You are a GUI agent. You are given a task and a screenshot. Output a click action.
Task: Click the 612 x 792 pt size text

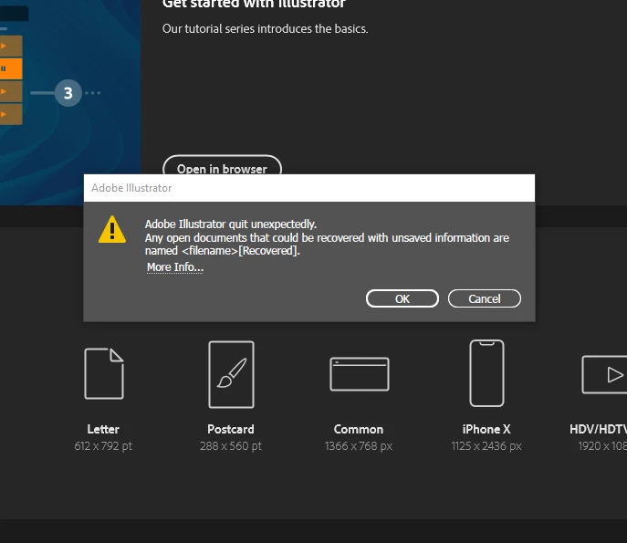click(x=103, y=446)
